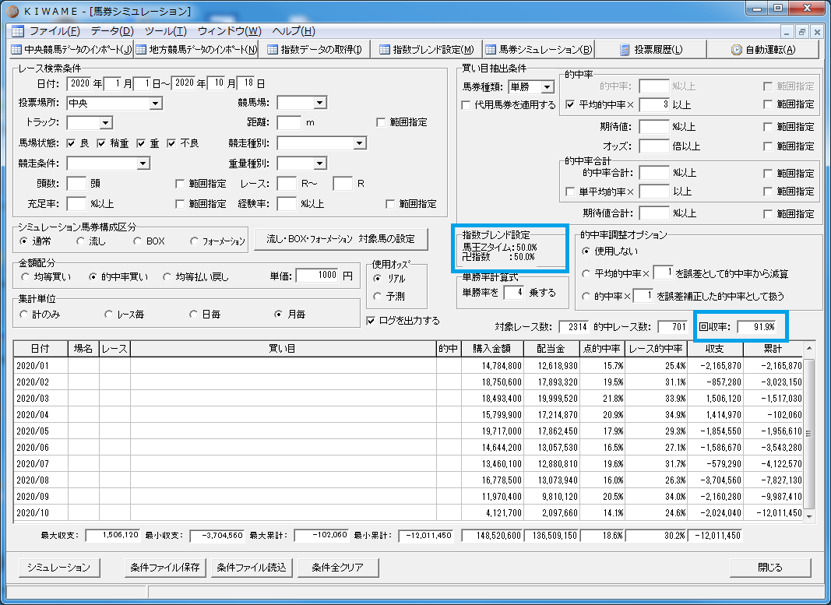The height and width of the screenshot is (605, 831).
Task: Open the データ(D) menu
Action: (x=112, y=31)
